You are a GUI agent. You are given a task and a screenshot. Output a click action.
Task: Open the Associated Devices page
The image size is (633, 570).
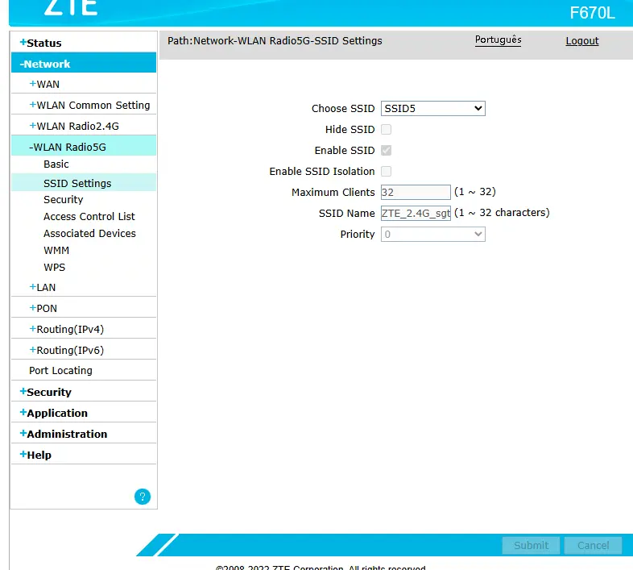(89, 234)
